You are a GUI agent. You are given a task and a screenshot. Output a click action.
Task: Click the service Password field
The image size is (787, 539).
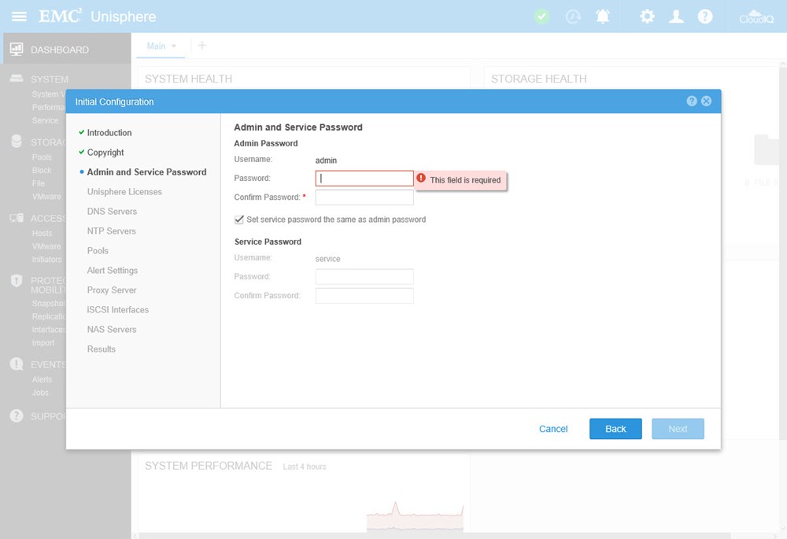pos(364,276)
